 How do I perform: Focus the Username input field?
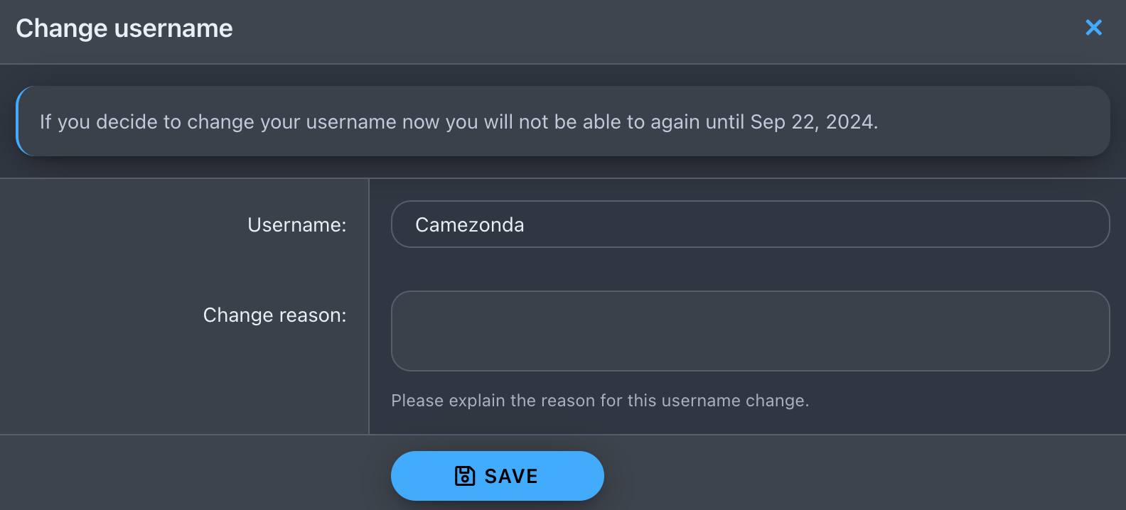coord(750,224)
